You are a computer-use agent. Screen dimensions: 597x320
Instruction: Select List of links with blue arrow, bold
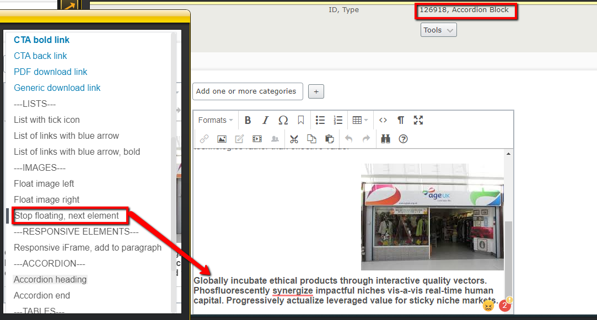[77, 152]
